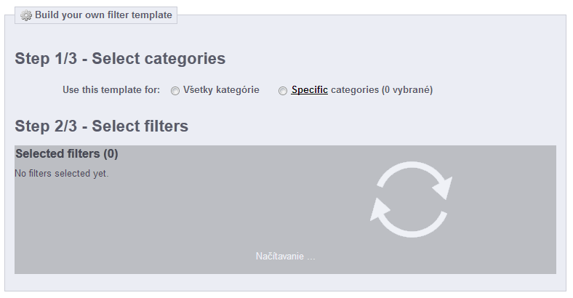Click the 'categories (0 vybrané)' text
Image resolution: width=573 pixels, height=298 pixels.
(382, 90)
